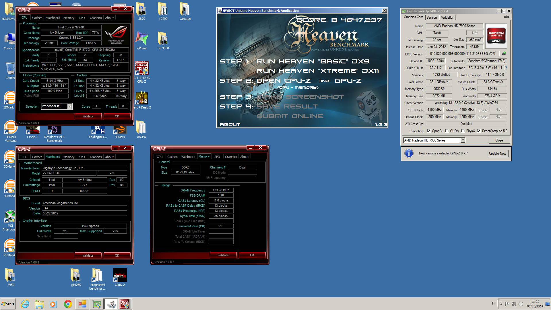
Task: Open the hd 3850 folder
Action: [163, 40]
